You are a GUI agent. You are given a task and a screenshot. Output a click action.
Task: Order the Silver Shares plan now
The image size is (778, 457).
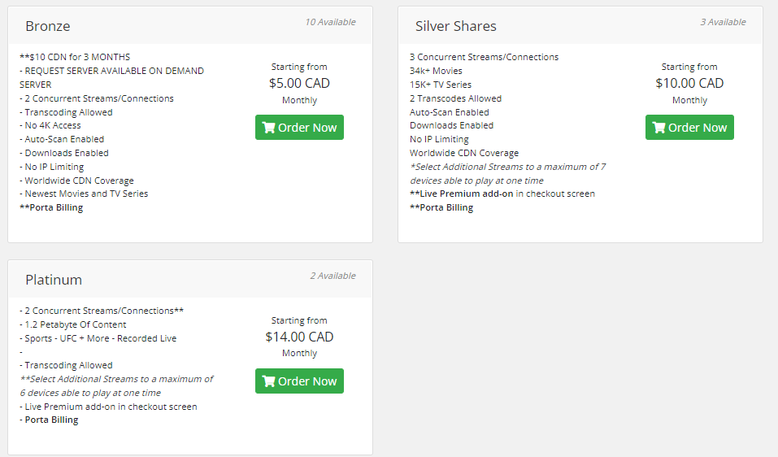click(x=689, y=128)
